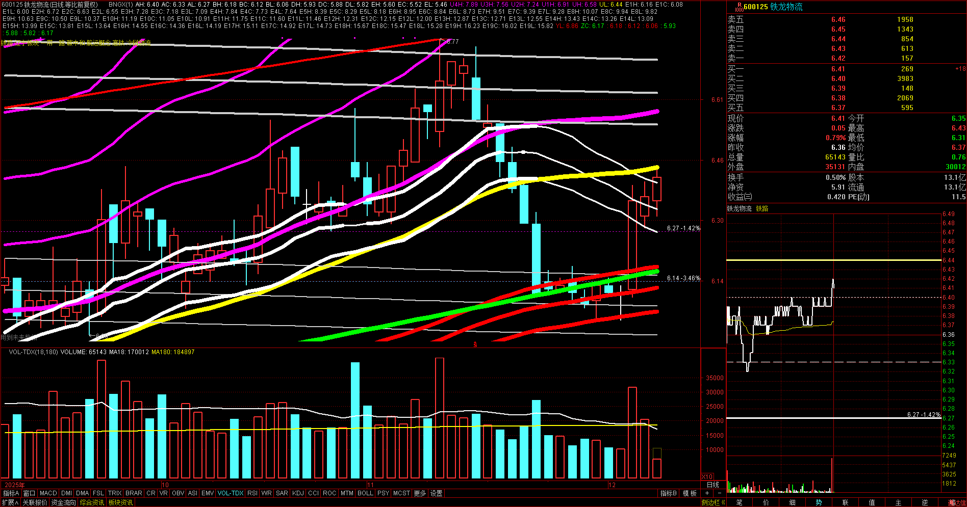Open the 铁路 sector link
This screenshot has width=967, height=507.
[x=762, y=208]
